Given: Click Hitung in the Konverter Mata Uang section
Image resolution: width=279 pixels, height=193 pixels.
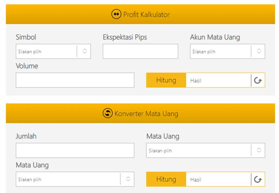Looking at the screenshot, I should click(x=166, y=179).
